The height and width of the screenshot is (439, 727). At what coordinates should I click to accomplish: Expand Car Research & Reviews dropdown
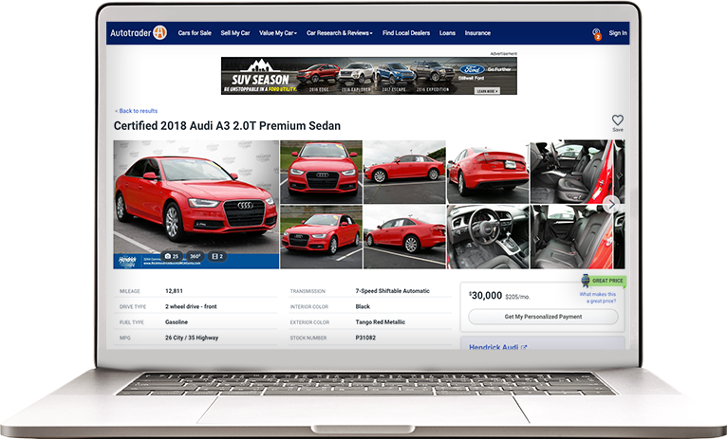[340, 33]
